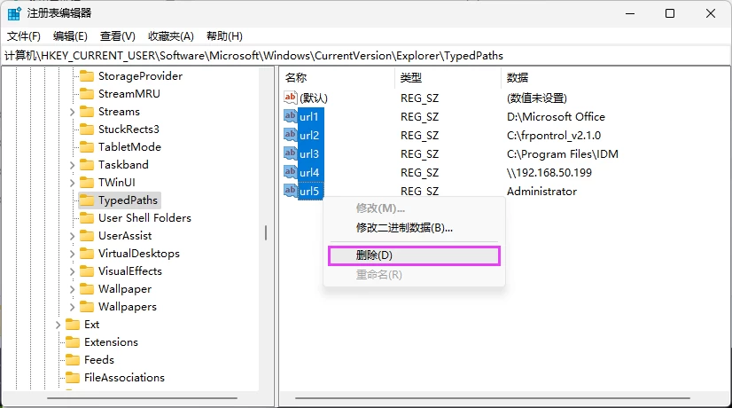Click the tree pane vertical scrollbar thumb
The width and height of the screenshot is (732, 408).
pyautogui.click(x=266, y=232)
